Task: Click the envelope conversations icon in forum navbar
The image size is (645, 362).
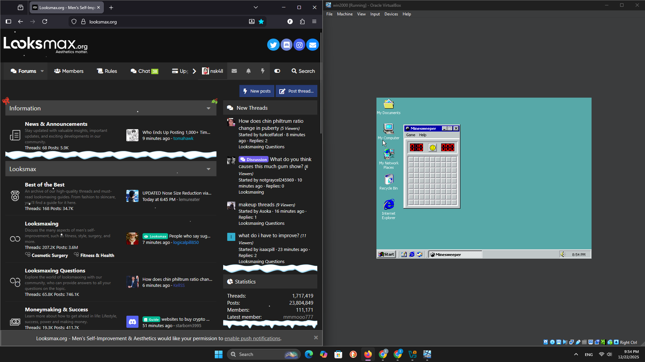Action: click(234, 71)
